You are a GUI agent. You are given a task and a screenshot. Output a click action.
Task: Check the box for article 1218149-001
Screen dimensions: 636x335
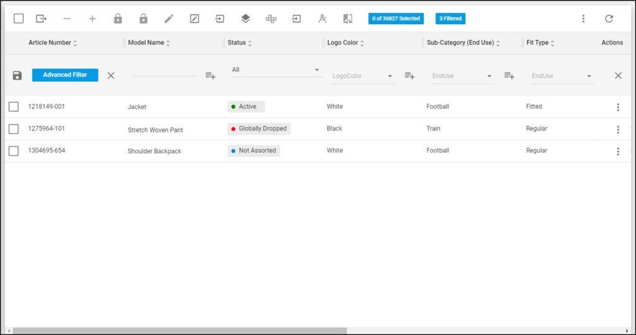(x=14, y=107)
